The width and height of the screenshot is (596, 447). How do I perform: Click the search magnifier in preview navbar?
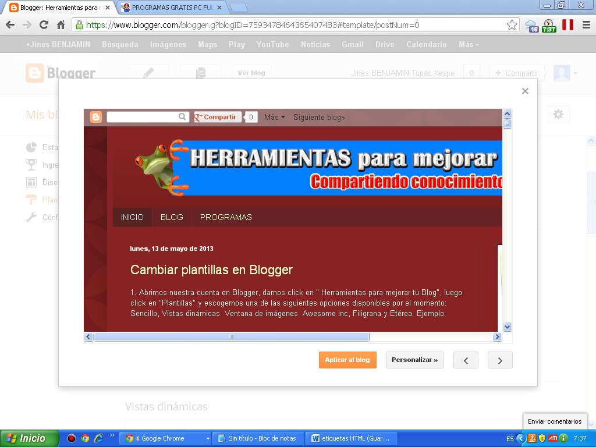tap(182, 116)
